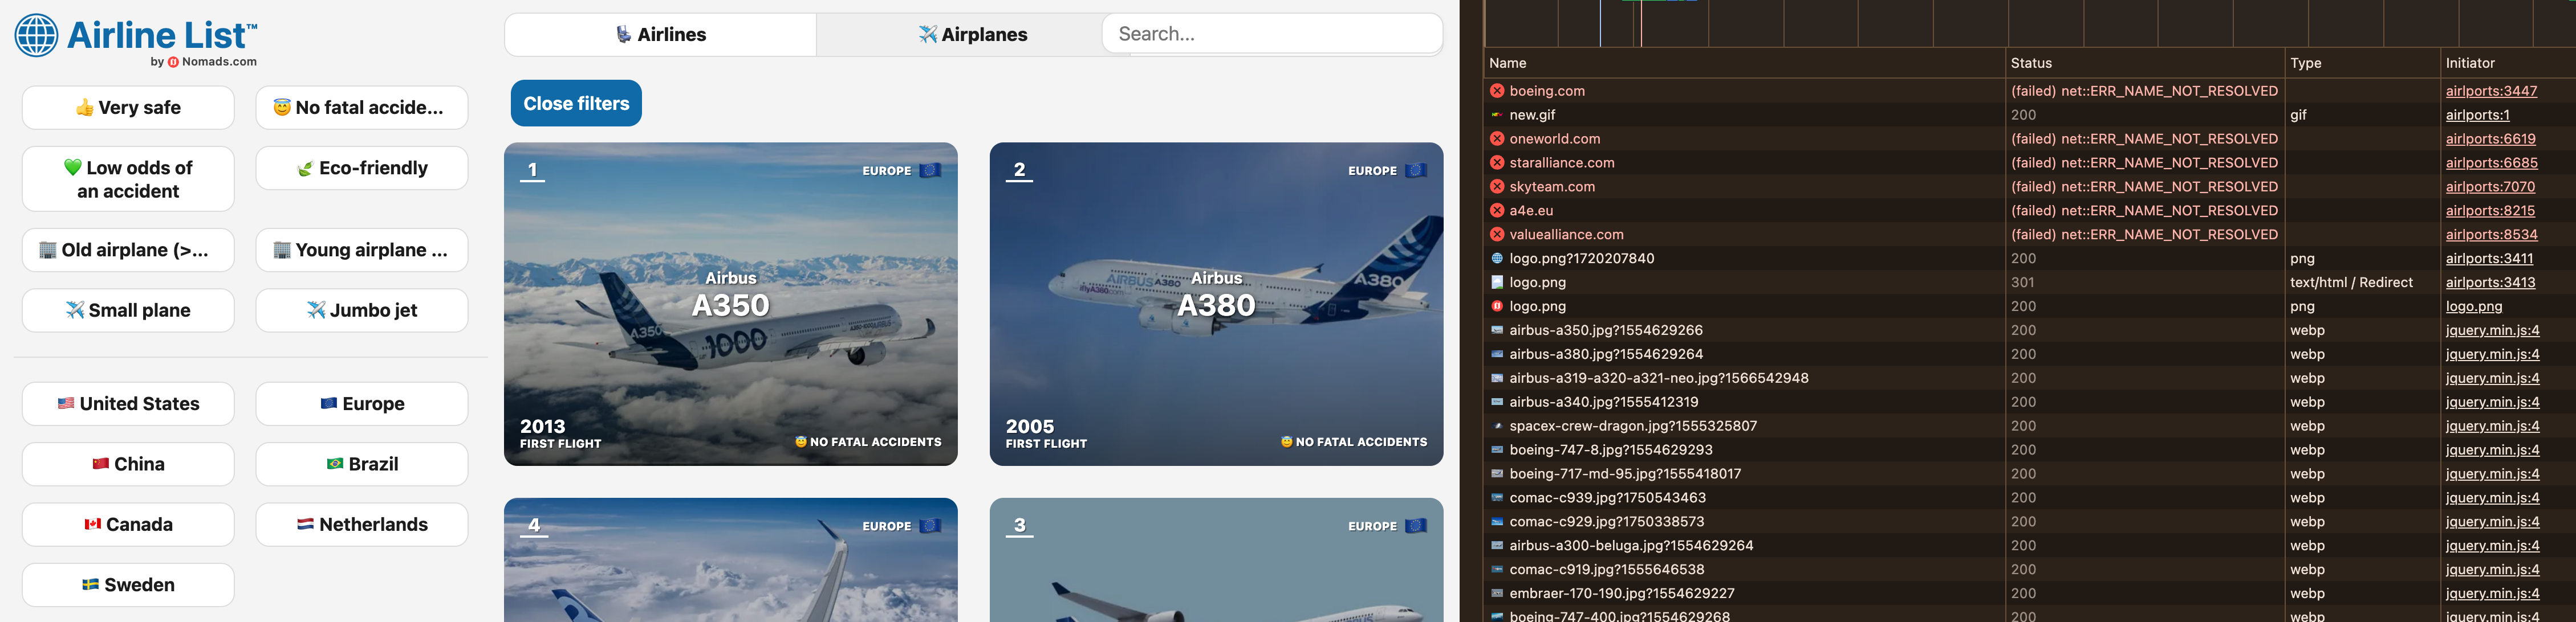Click the image icon beside airbus-a350.jpg?1554629266

point(1497,330)
